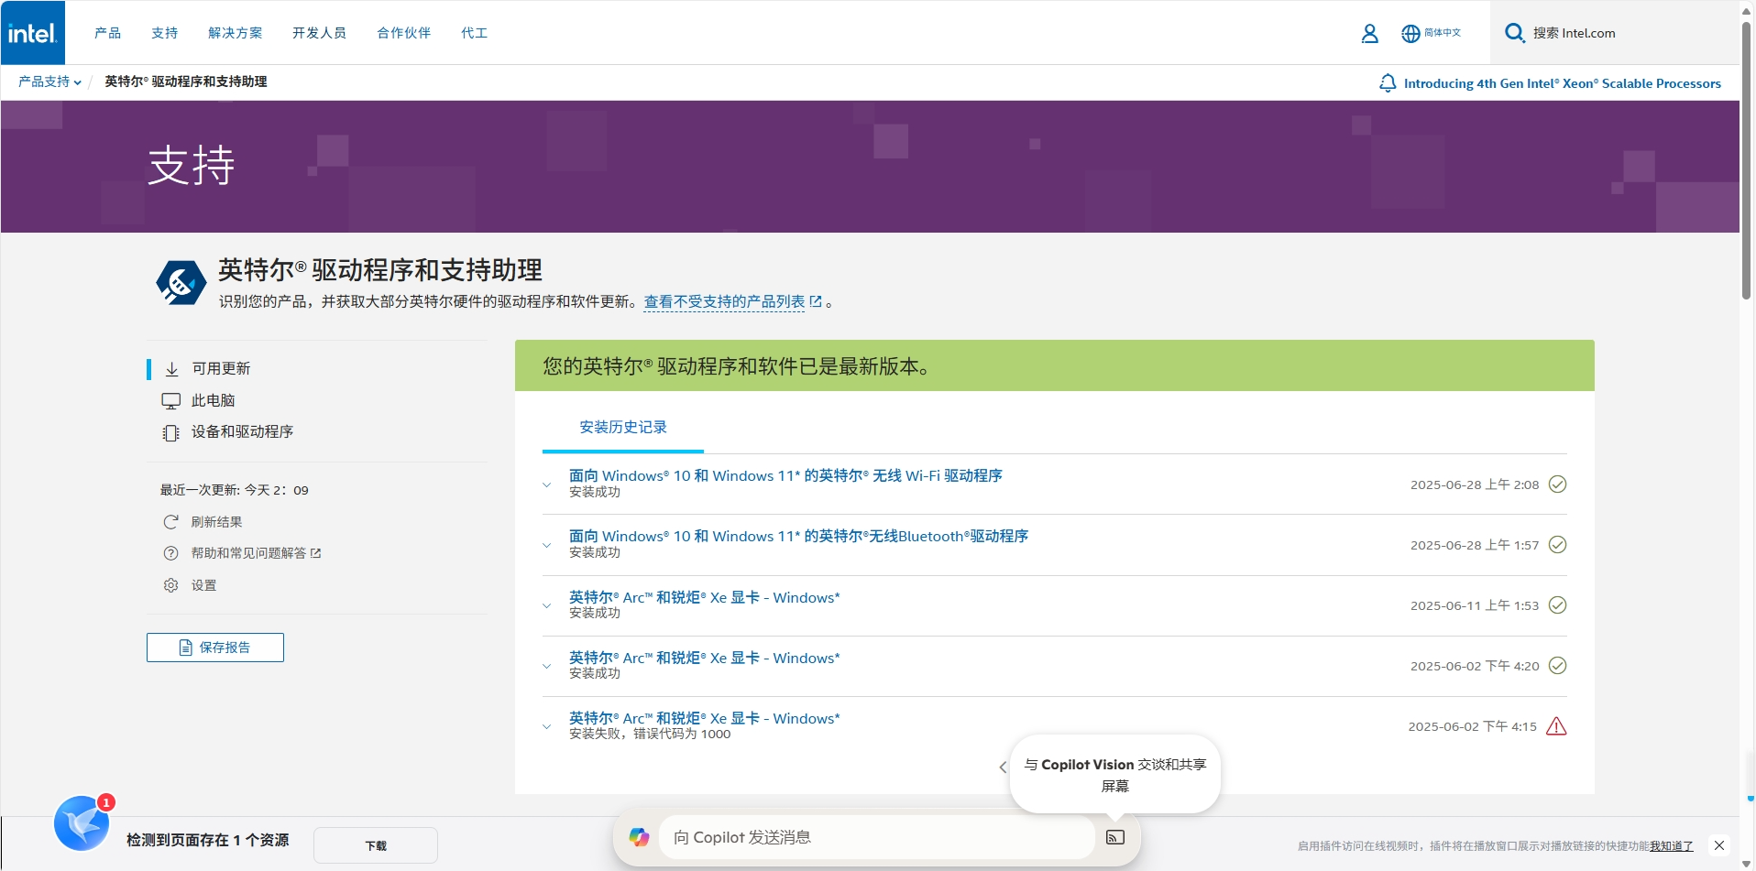The height and width of the screenshot is (871, 1756).
Task: Click the 与 Copilot Vision 交谈和共享屏幕 tooltip
Action: click(1115, 775)
